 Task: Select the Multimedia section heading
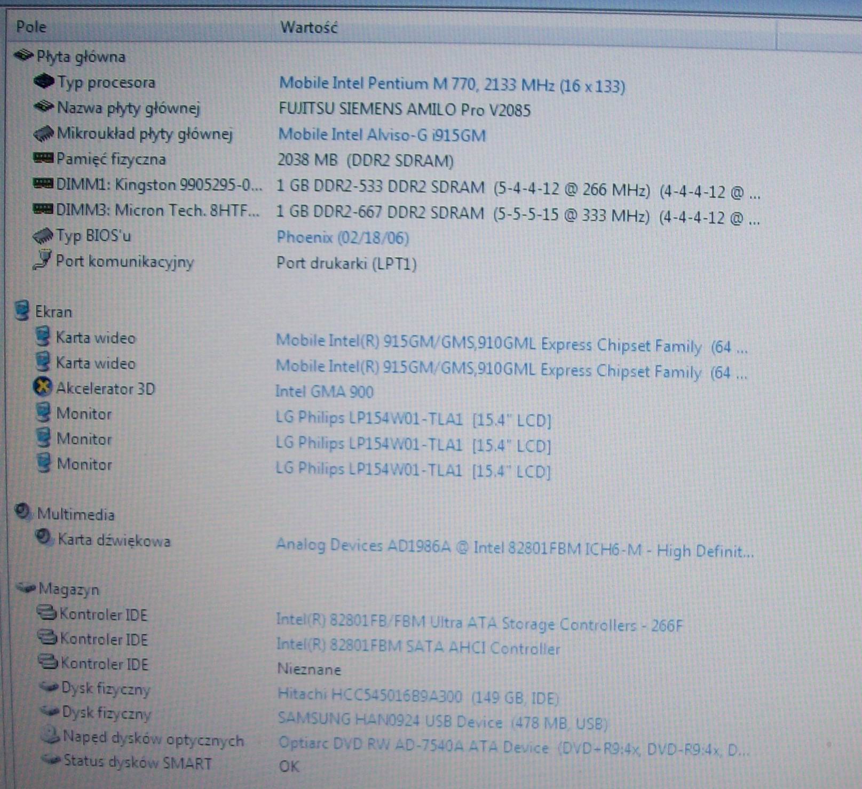[x=76, y=514]
